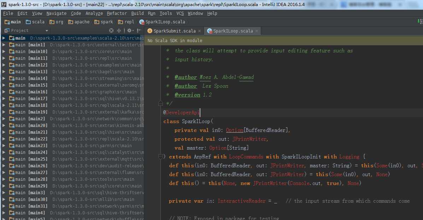Click the org breadcrumb in navigation bar
423x220 pixels.
click(56, 22)
